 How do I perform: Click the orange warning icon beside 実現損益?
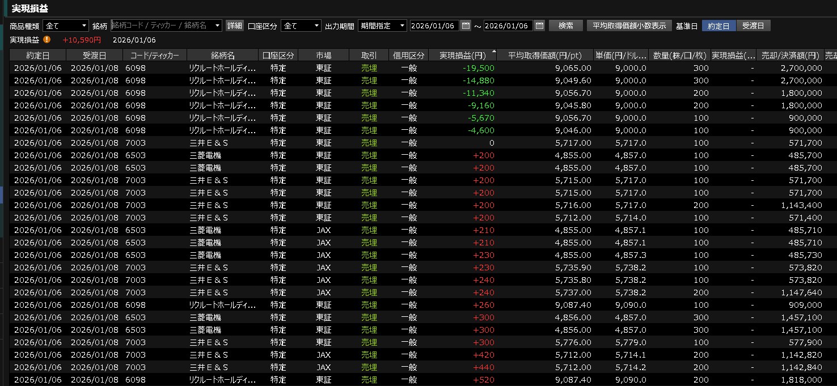coord(47,40)
